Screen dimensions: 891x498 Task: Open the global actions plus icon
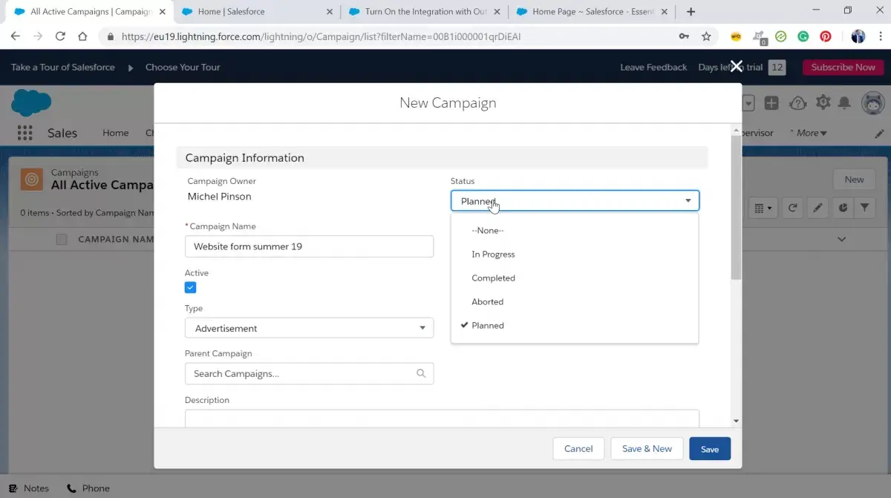(771, 103)
